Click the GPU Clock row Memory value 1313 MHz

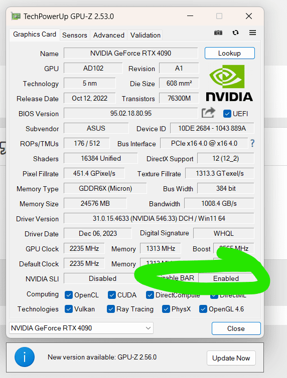(x=161, y=248)
